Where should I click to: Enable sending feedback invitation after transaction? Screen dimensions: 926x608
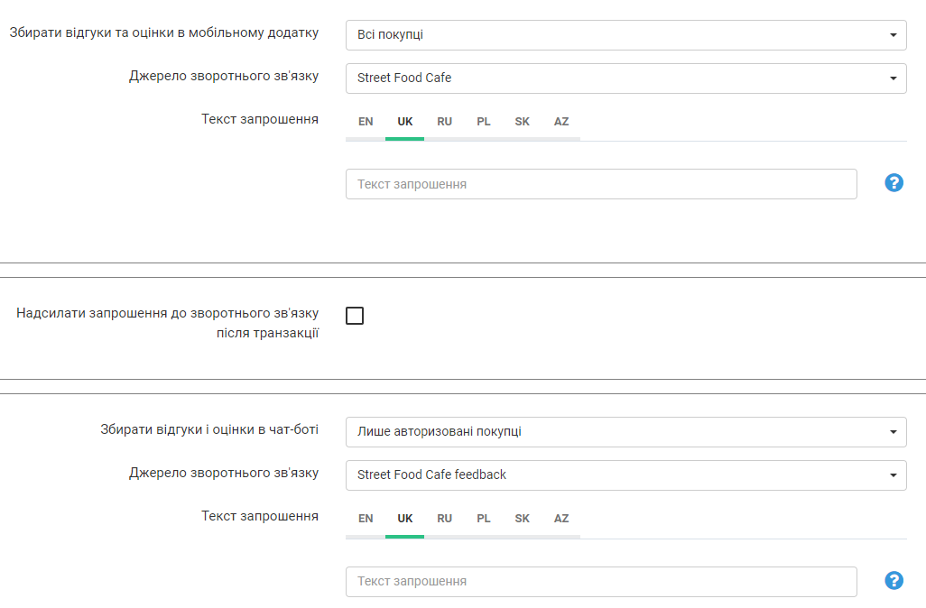[355, 316]
